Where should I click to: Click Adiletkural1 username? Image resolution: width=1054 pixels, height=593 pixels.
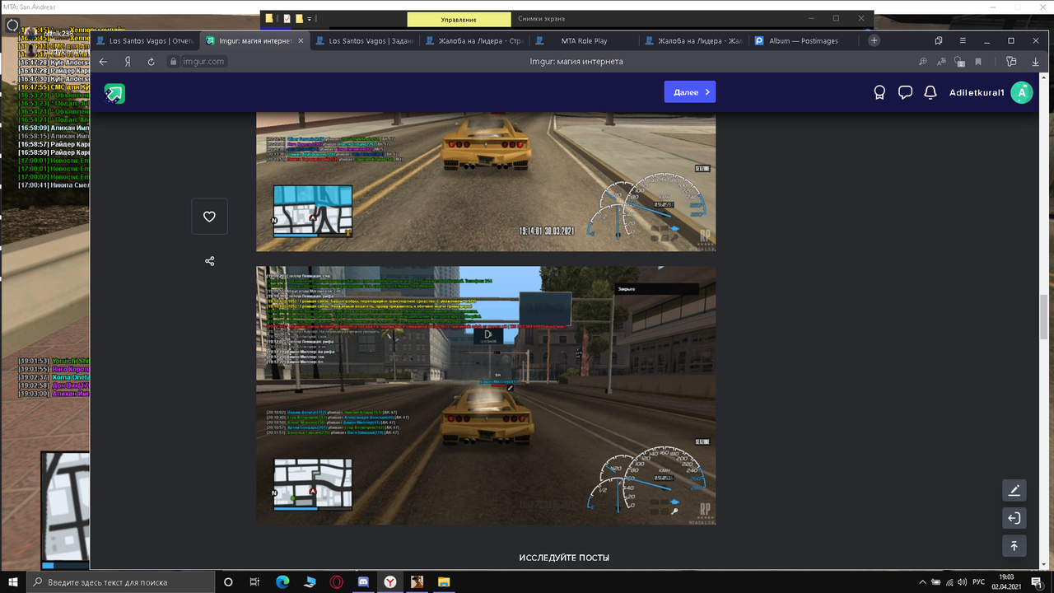[977, 93]
